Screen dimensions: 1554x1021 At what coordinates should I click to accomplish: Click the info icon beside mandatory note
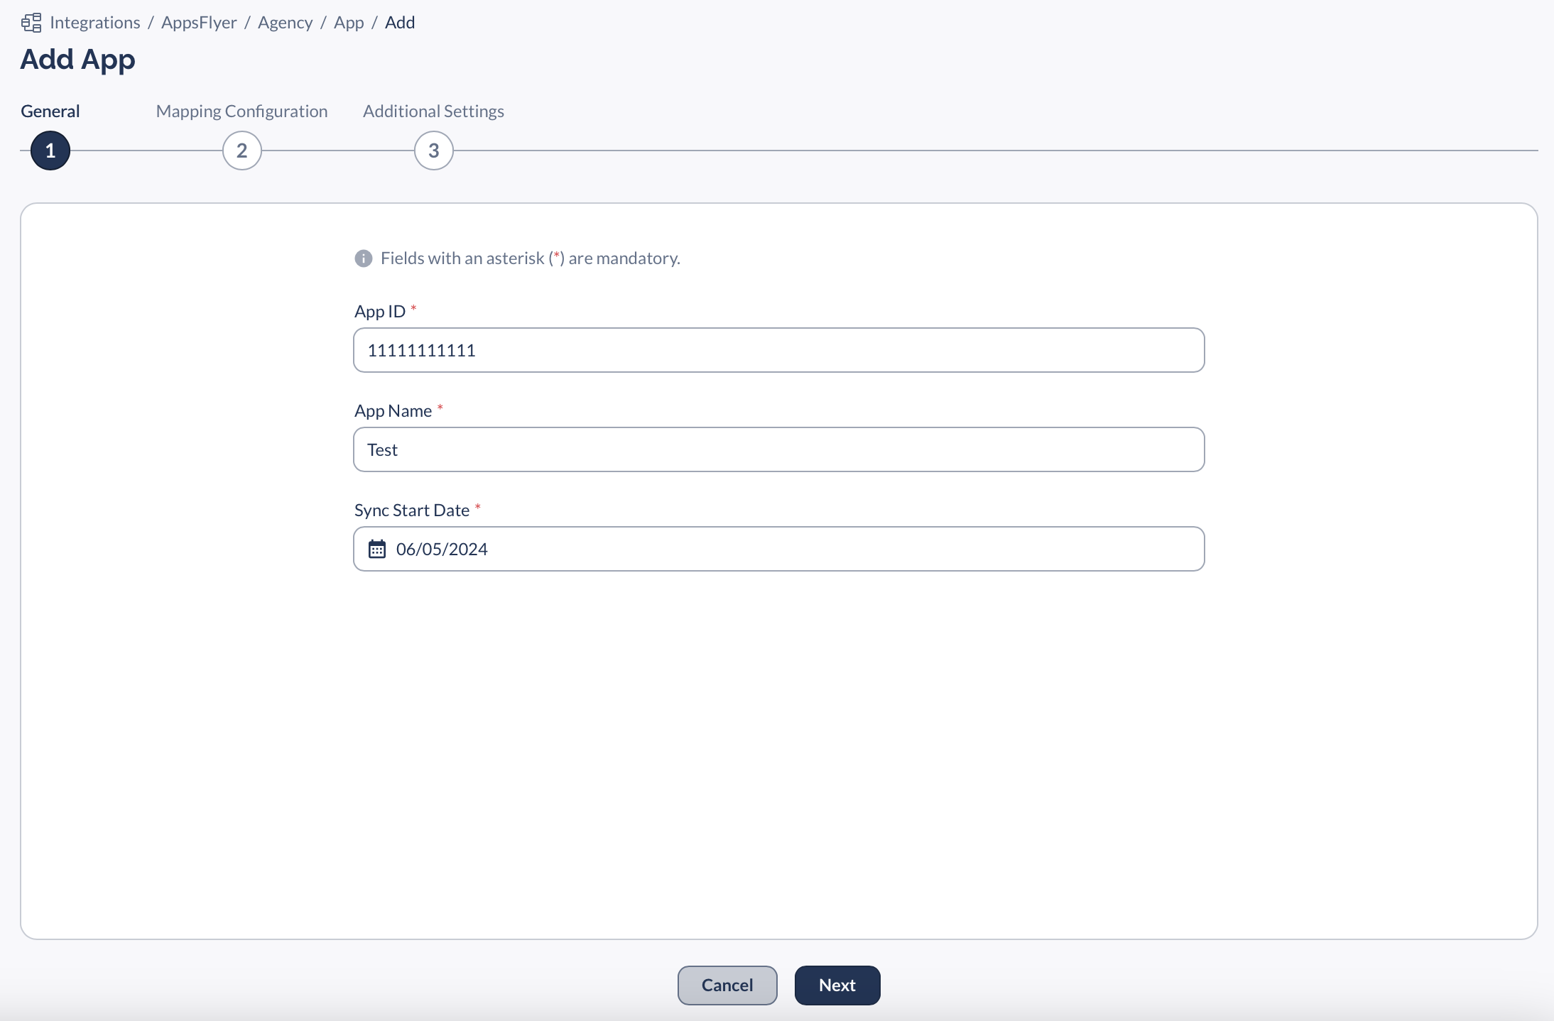(x=363, y=258)
